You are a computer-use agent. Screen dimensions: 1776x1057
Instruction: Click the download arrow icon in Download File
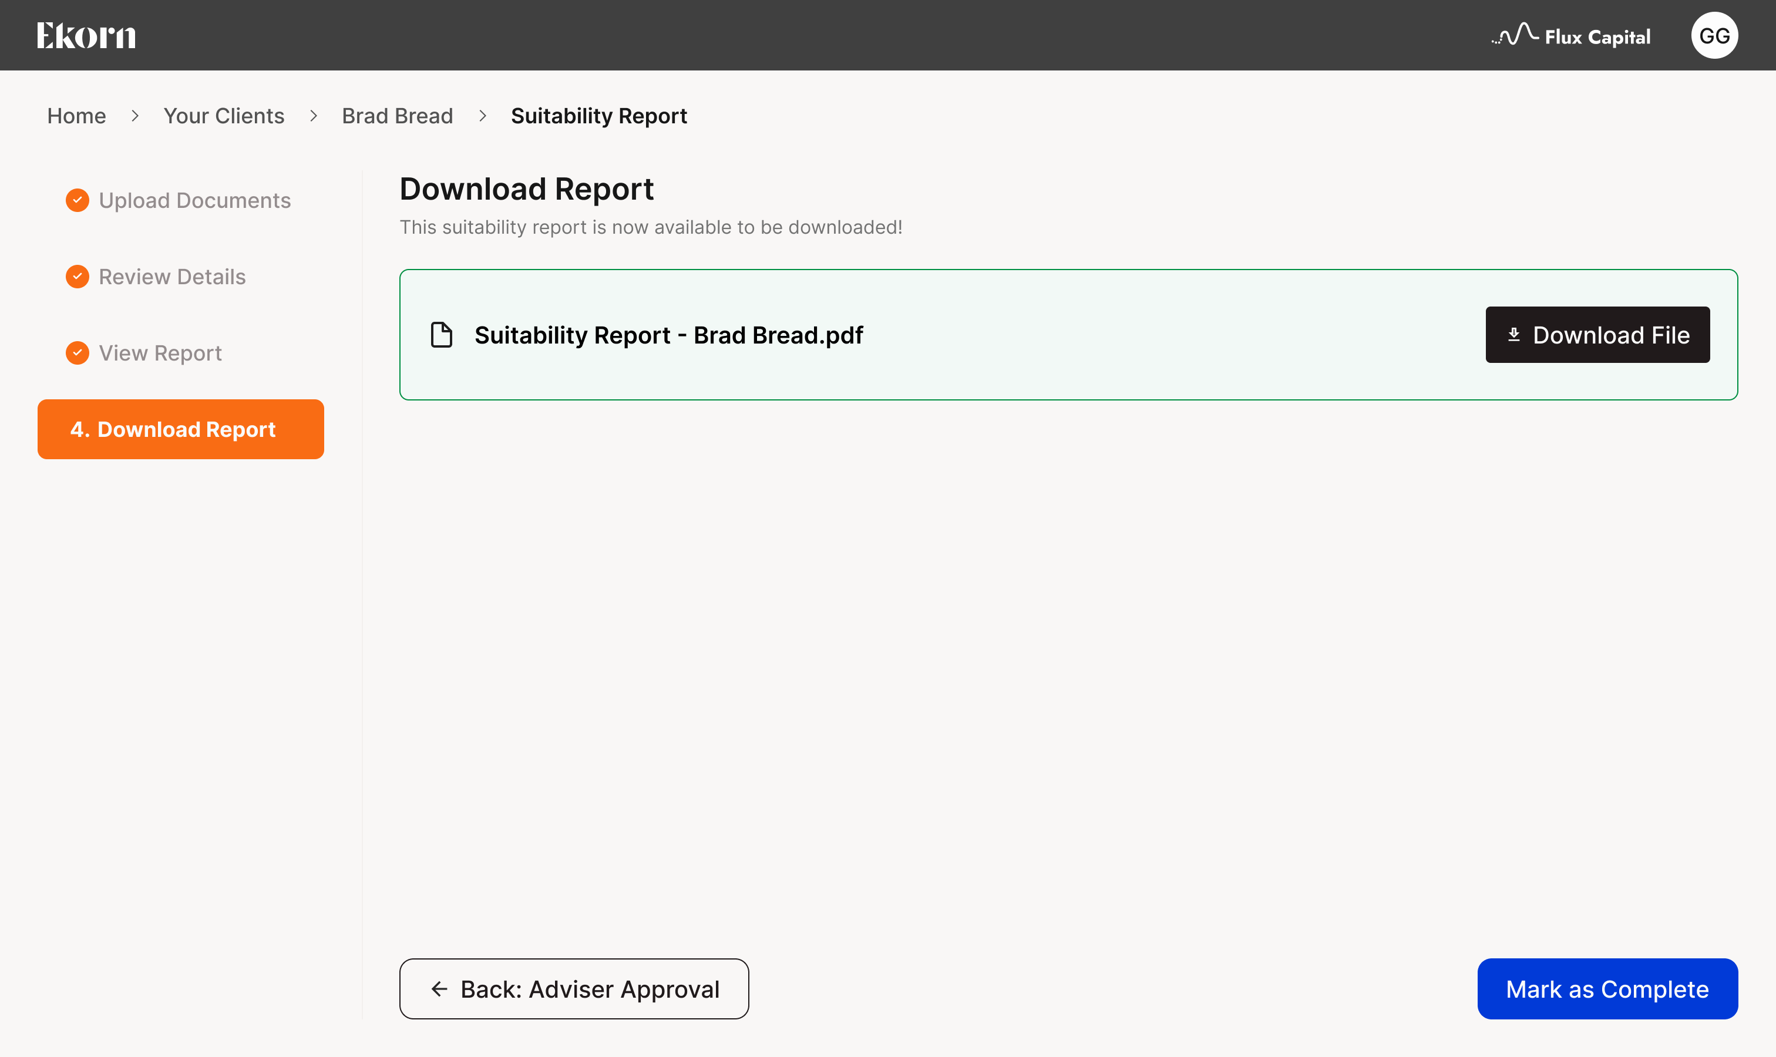1514,335
